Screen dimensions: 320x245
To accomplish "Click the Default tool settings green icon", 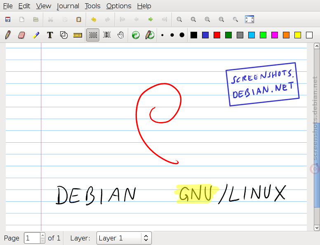I will point(136,35).
